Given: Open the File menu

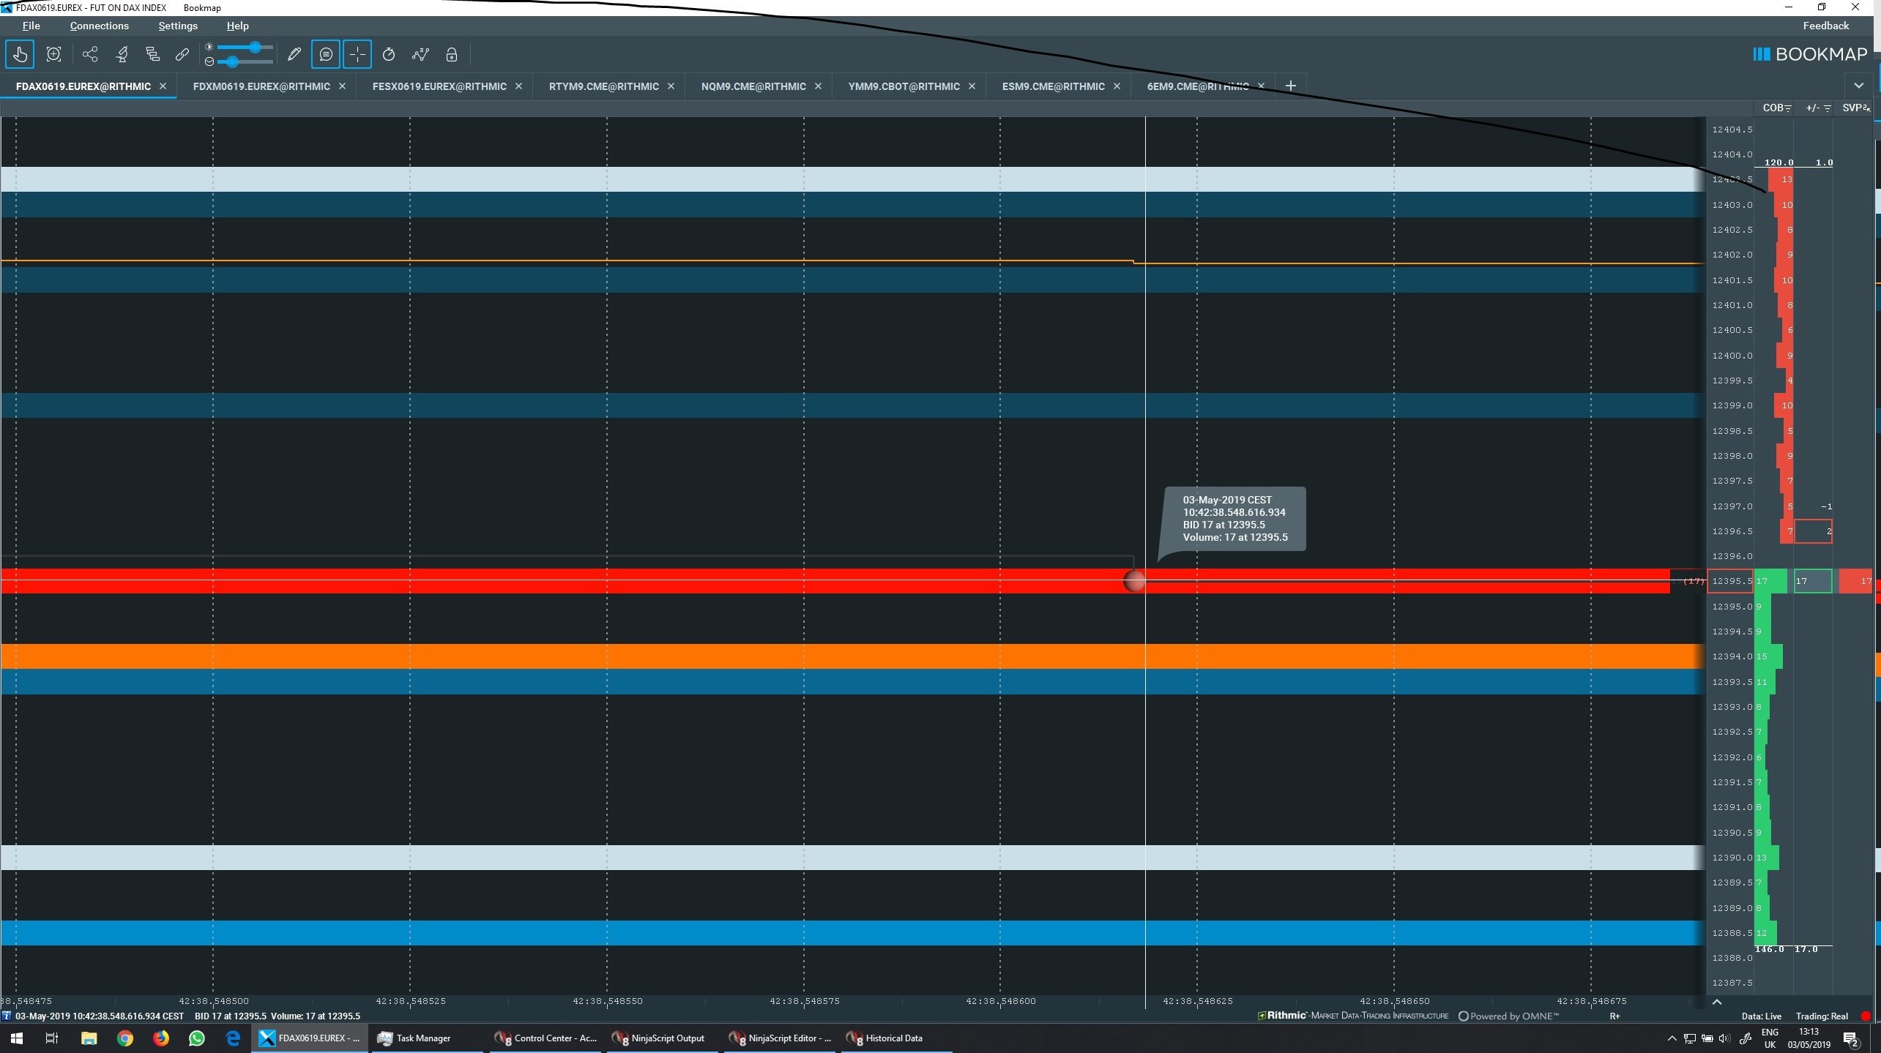Looking at the screenshot, I should [x=31, y=26].
